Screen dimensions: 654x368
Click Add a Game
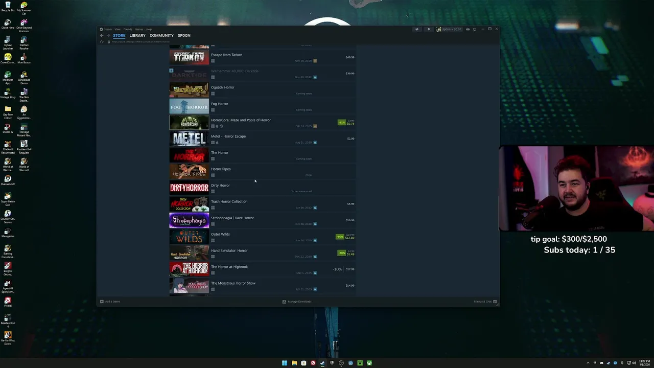point(110,302)
